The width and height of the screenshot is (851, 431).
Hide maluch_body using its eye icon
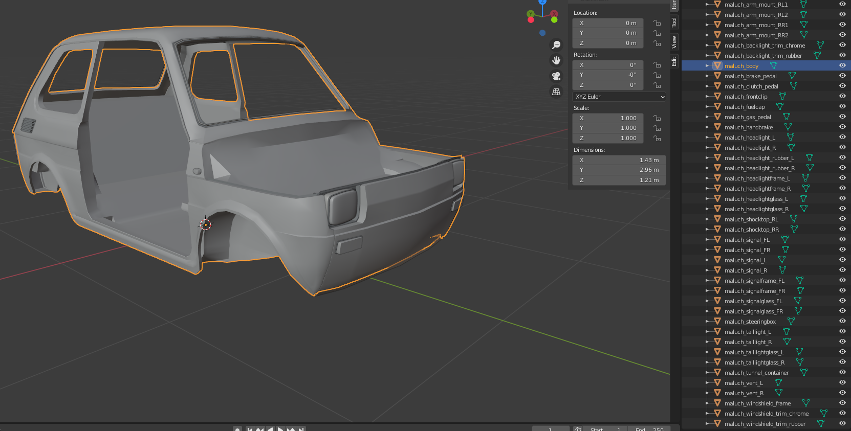[x=842, y=65]
